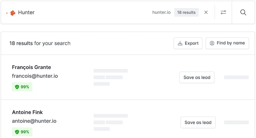256x138 pixels.
Task: Open search filters slider icon
Action: (223, 12)
